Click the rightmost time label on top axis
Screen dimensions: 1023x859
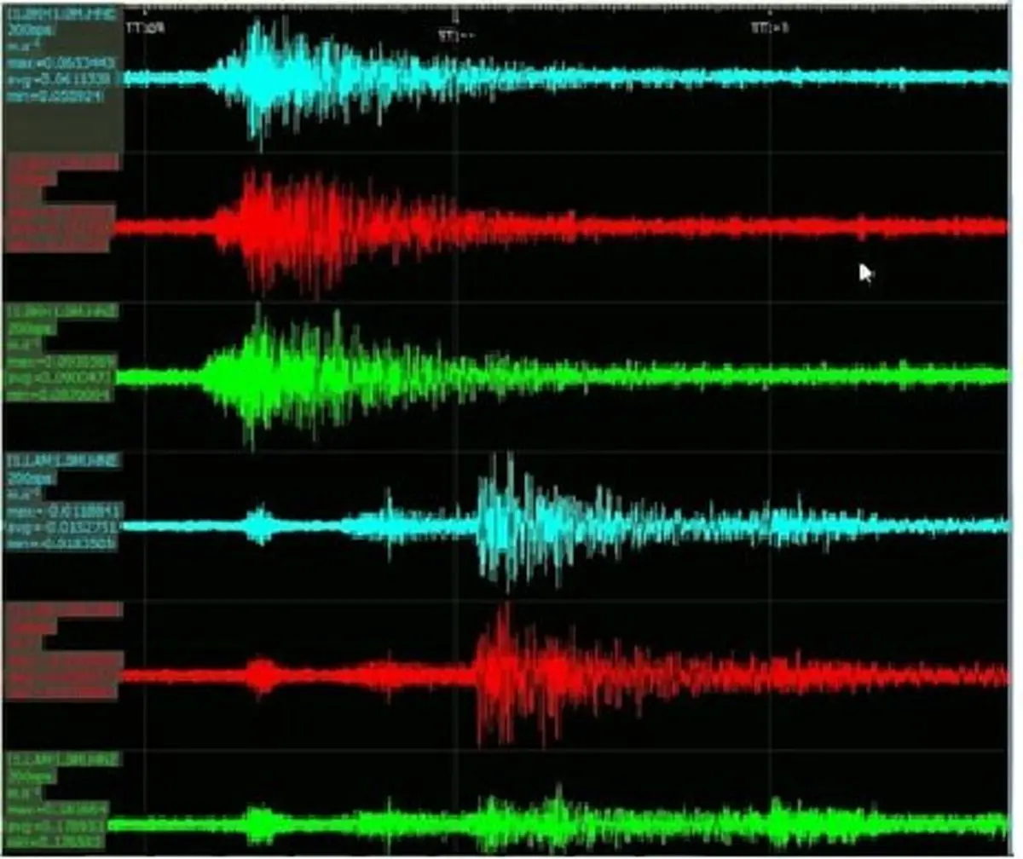[770, 28]
